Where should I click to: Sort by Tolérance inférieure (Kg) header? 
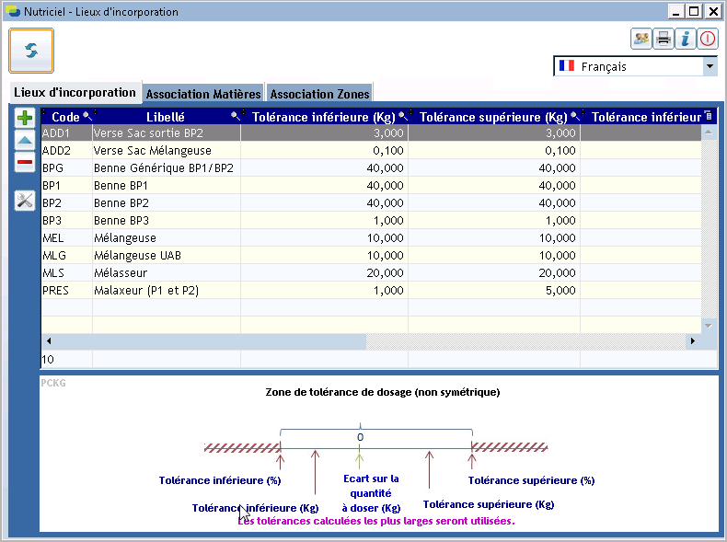pyautogui.click(x=324, y=117)
